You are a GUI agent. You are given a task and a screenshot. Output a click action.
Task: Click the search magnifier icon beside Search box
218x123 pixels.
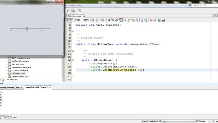190,5
